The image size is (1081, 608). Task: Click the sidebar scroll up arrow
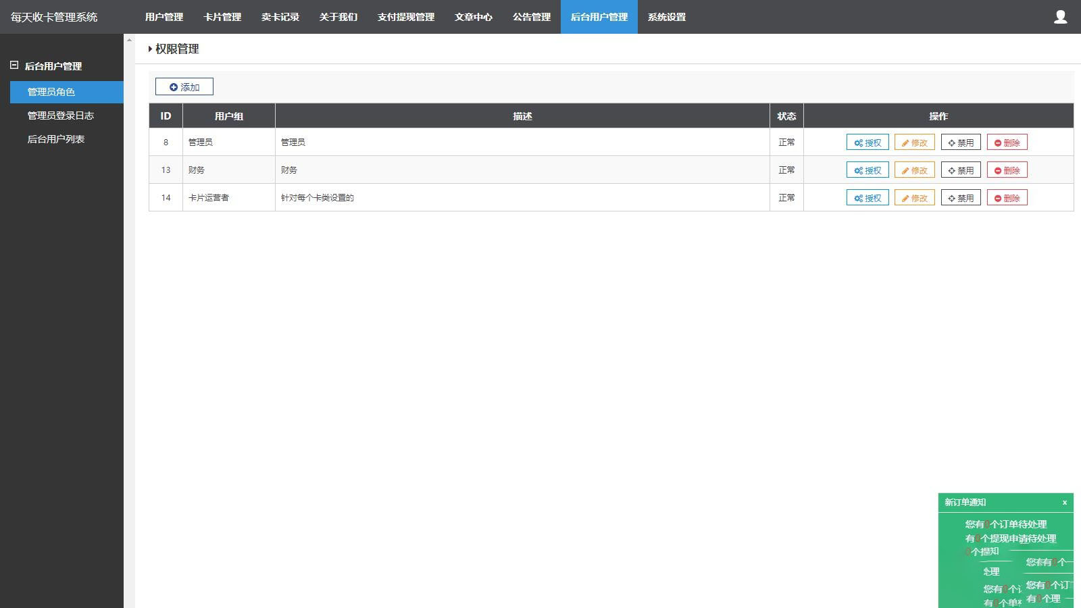129,40
